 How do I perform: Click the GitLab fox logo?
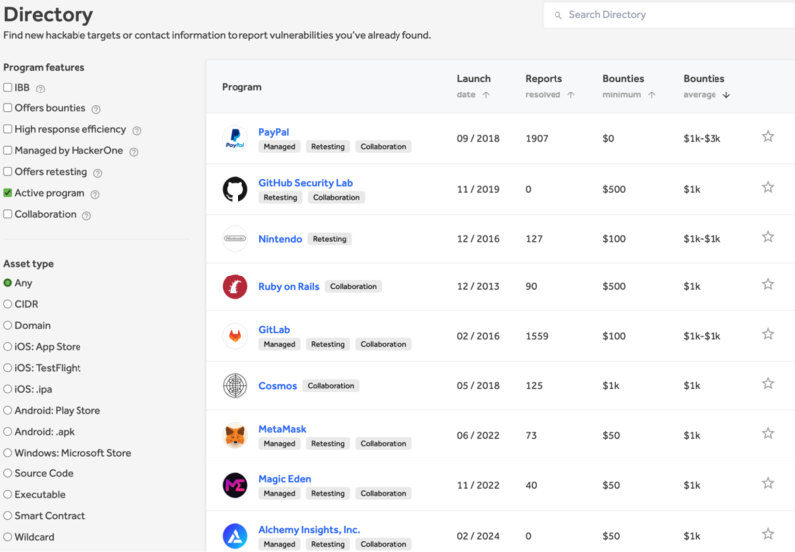pos(235,336)
